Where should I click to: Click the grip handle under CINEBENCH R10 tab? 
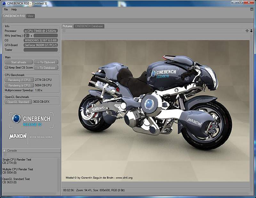(5, 21)
